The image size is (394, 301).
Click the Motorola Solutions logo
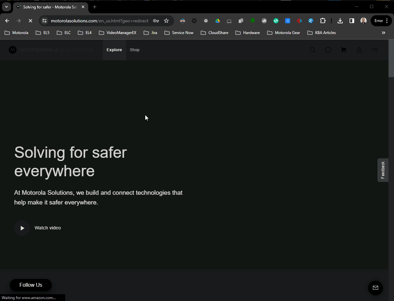coord(51,50)
